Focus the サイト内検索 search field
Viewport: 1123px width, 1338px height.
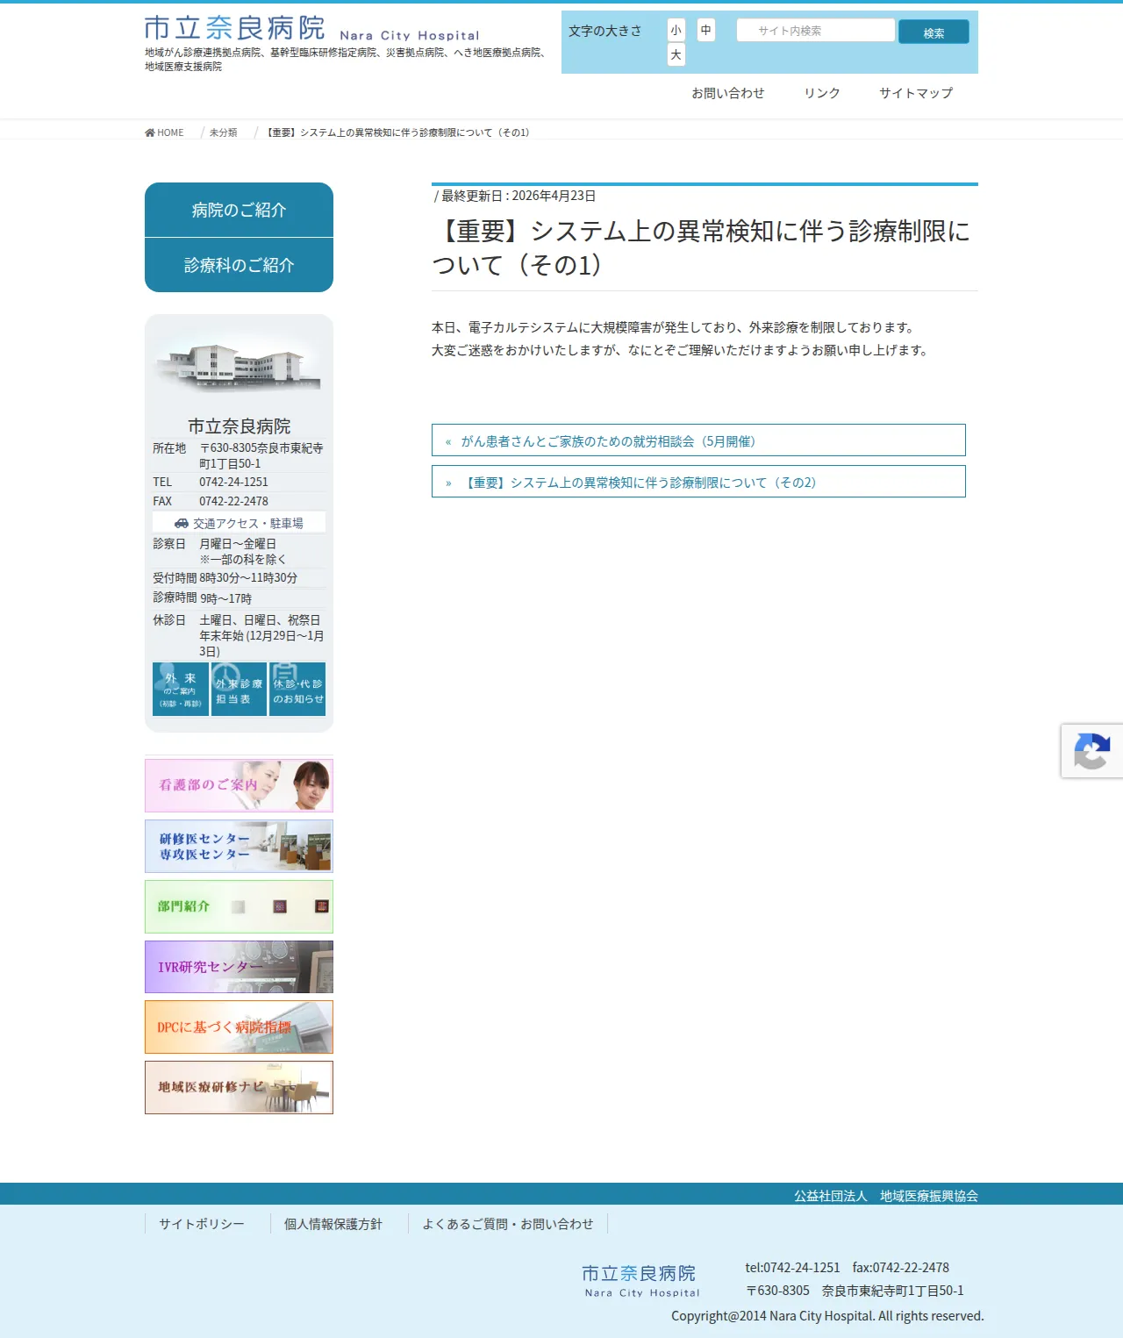coord(816,31)
